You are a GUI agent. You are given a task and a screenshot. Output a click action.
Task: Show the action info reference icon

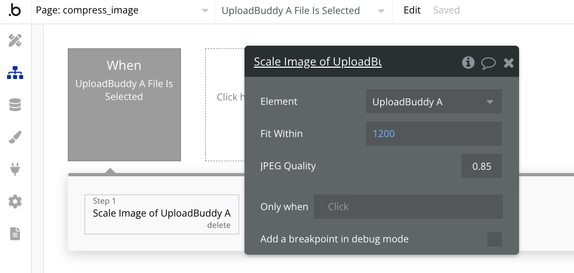468,62
